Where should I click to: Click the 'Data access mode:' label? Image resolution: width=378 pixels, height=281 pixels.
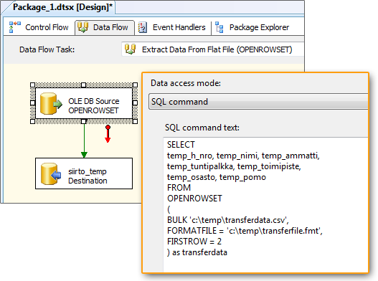click(x=186, y=83)
